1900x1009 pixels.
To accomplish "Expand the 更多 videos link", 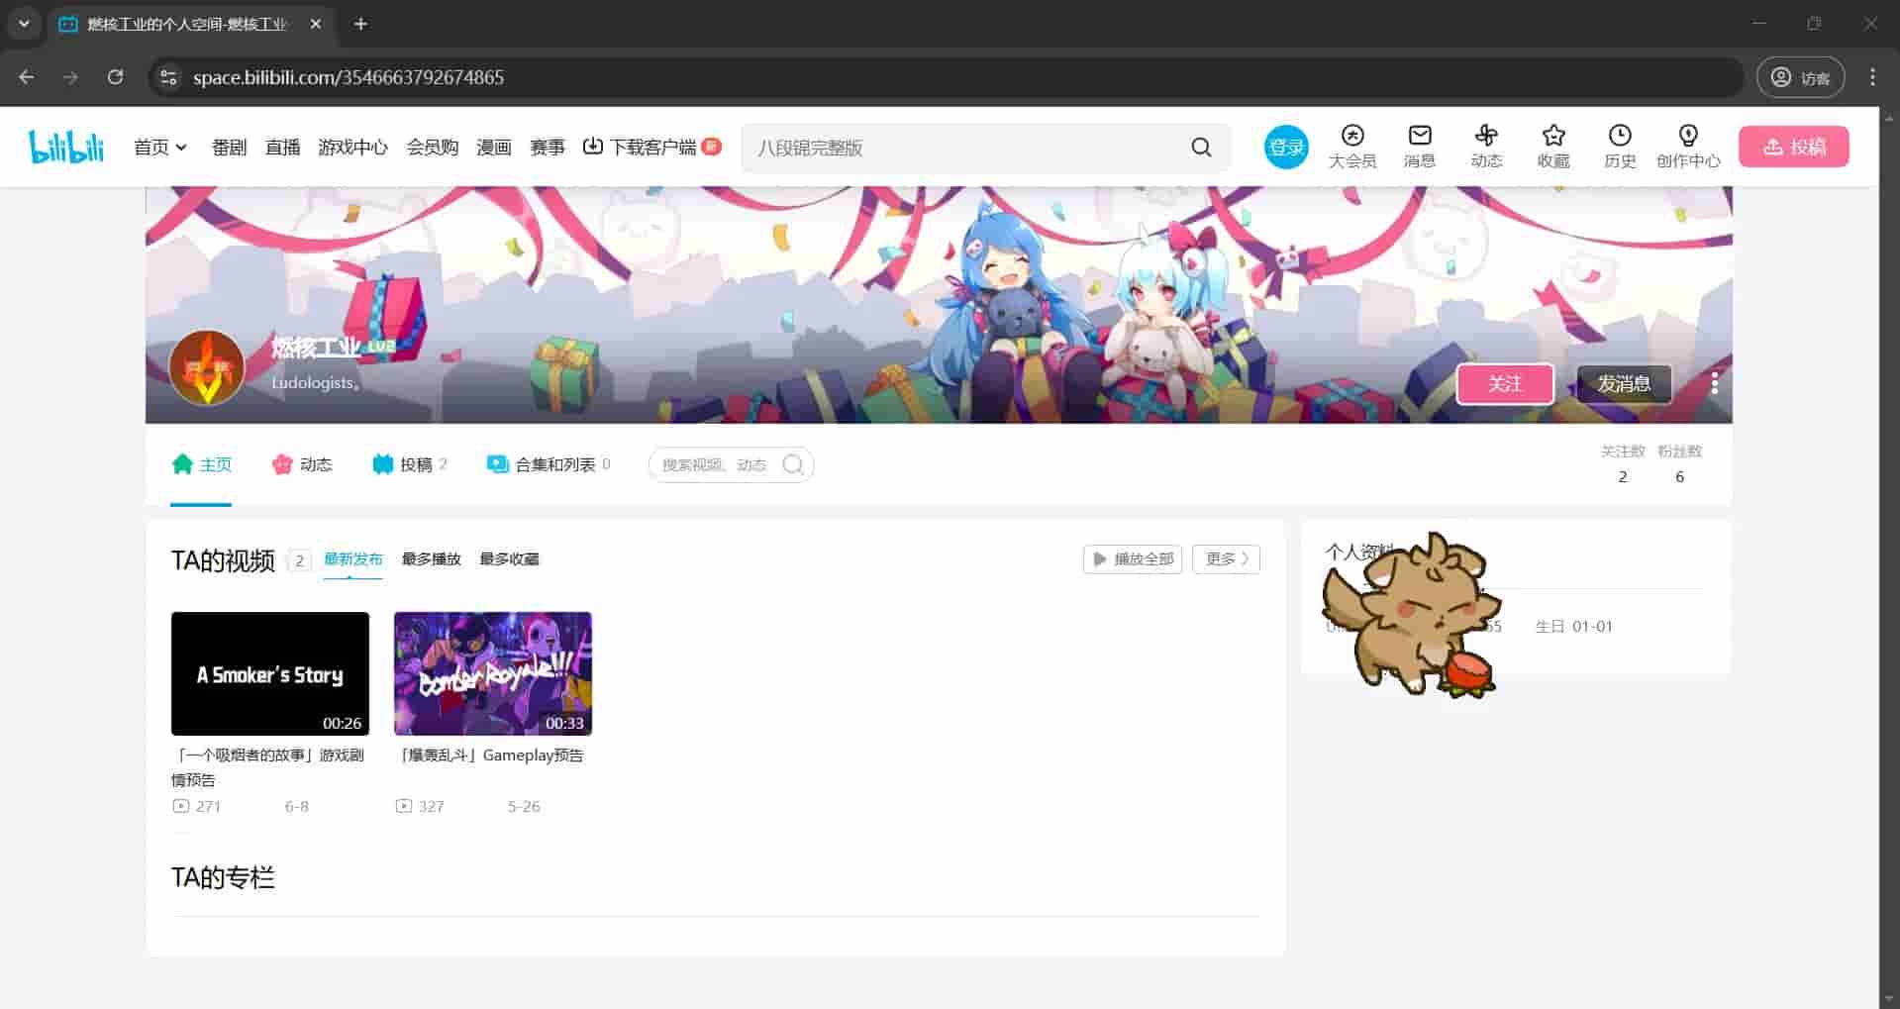I will [x=1226, y=559].
